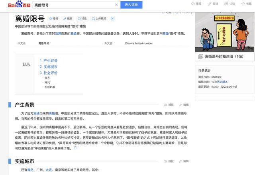Click 编辑 beside the 离婚限号 title
The image size is (255, 175).
pyautogui.click(x=68, y=19)
